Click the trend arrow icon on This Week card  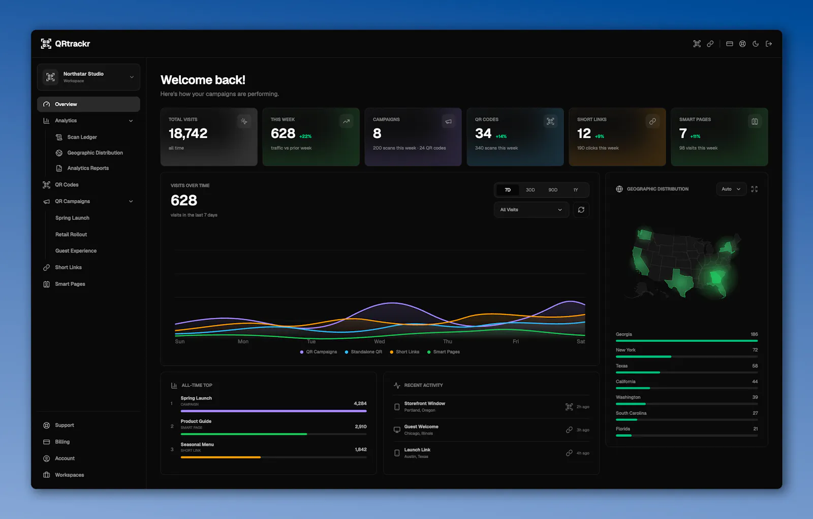[x=346, y=121]
